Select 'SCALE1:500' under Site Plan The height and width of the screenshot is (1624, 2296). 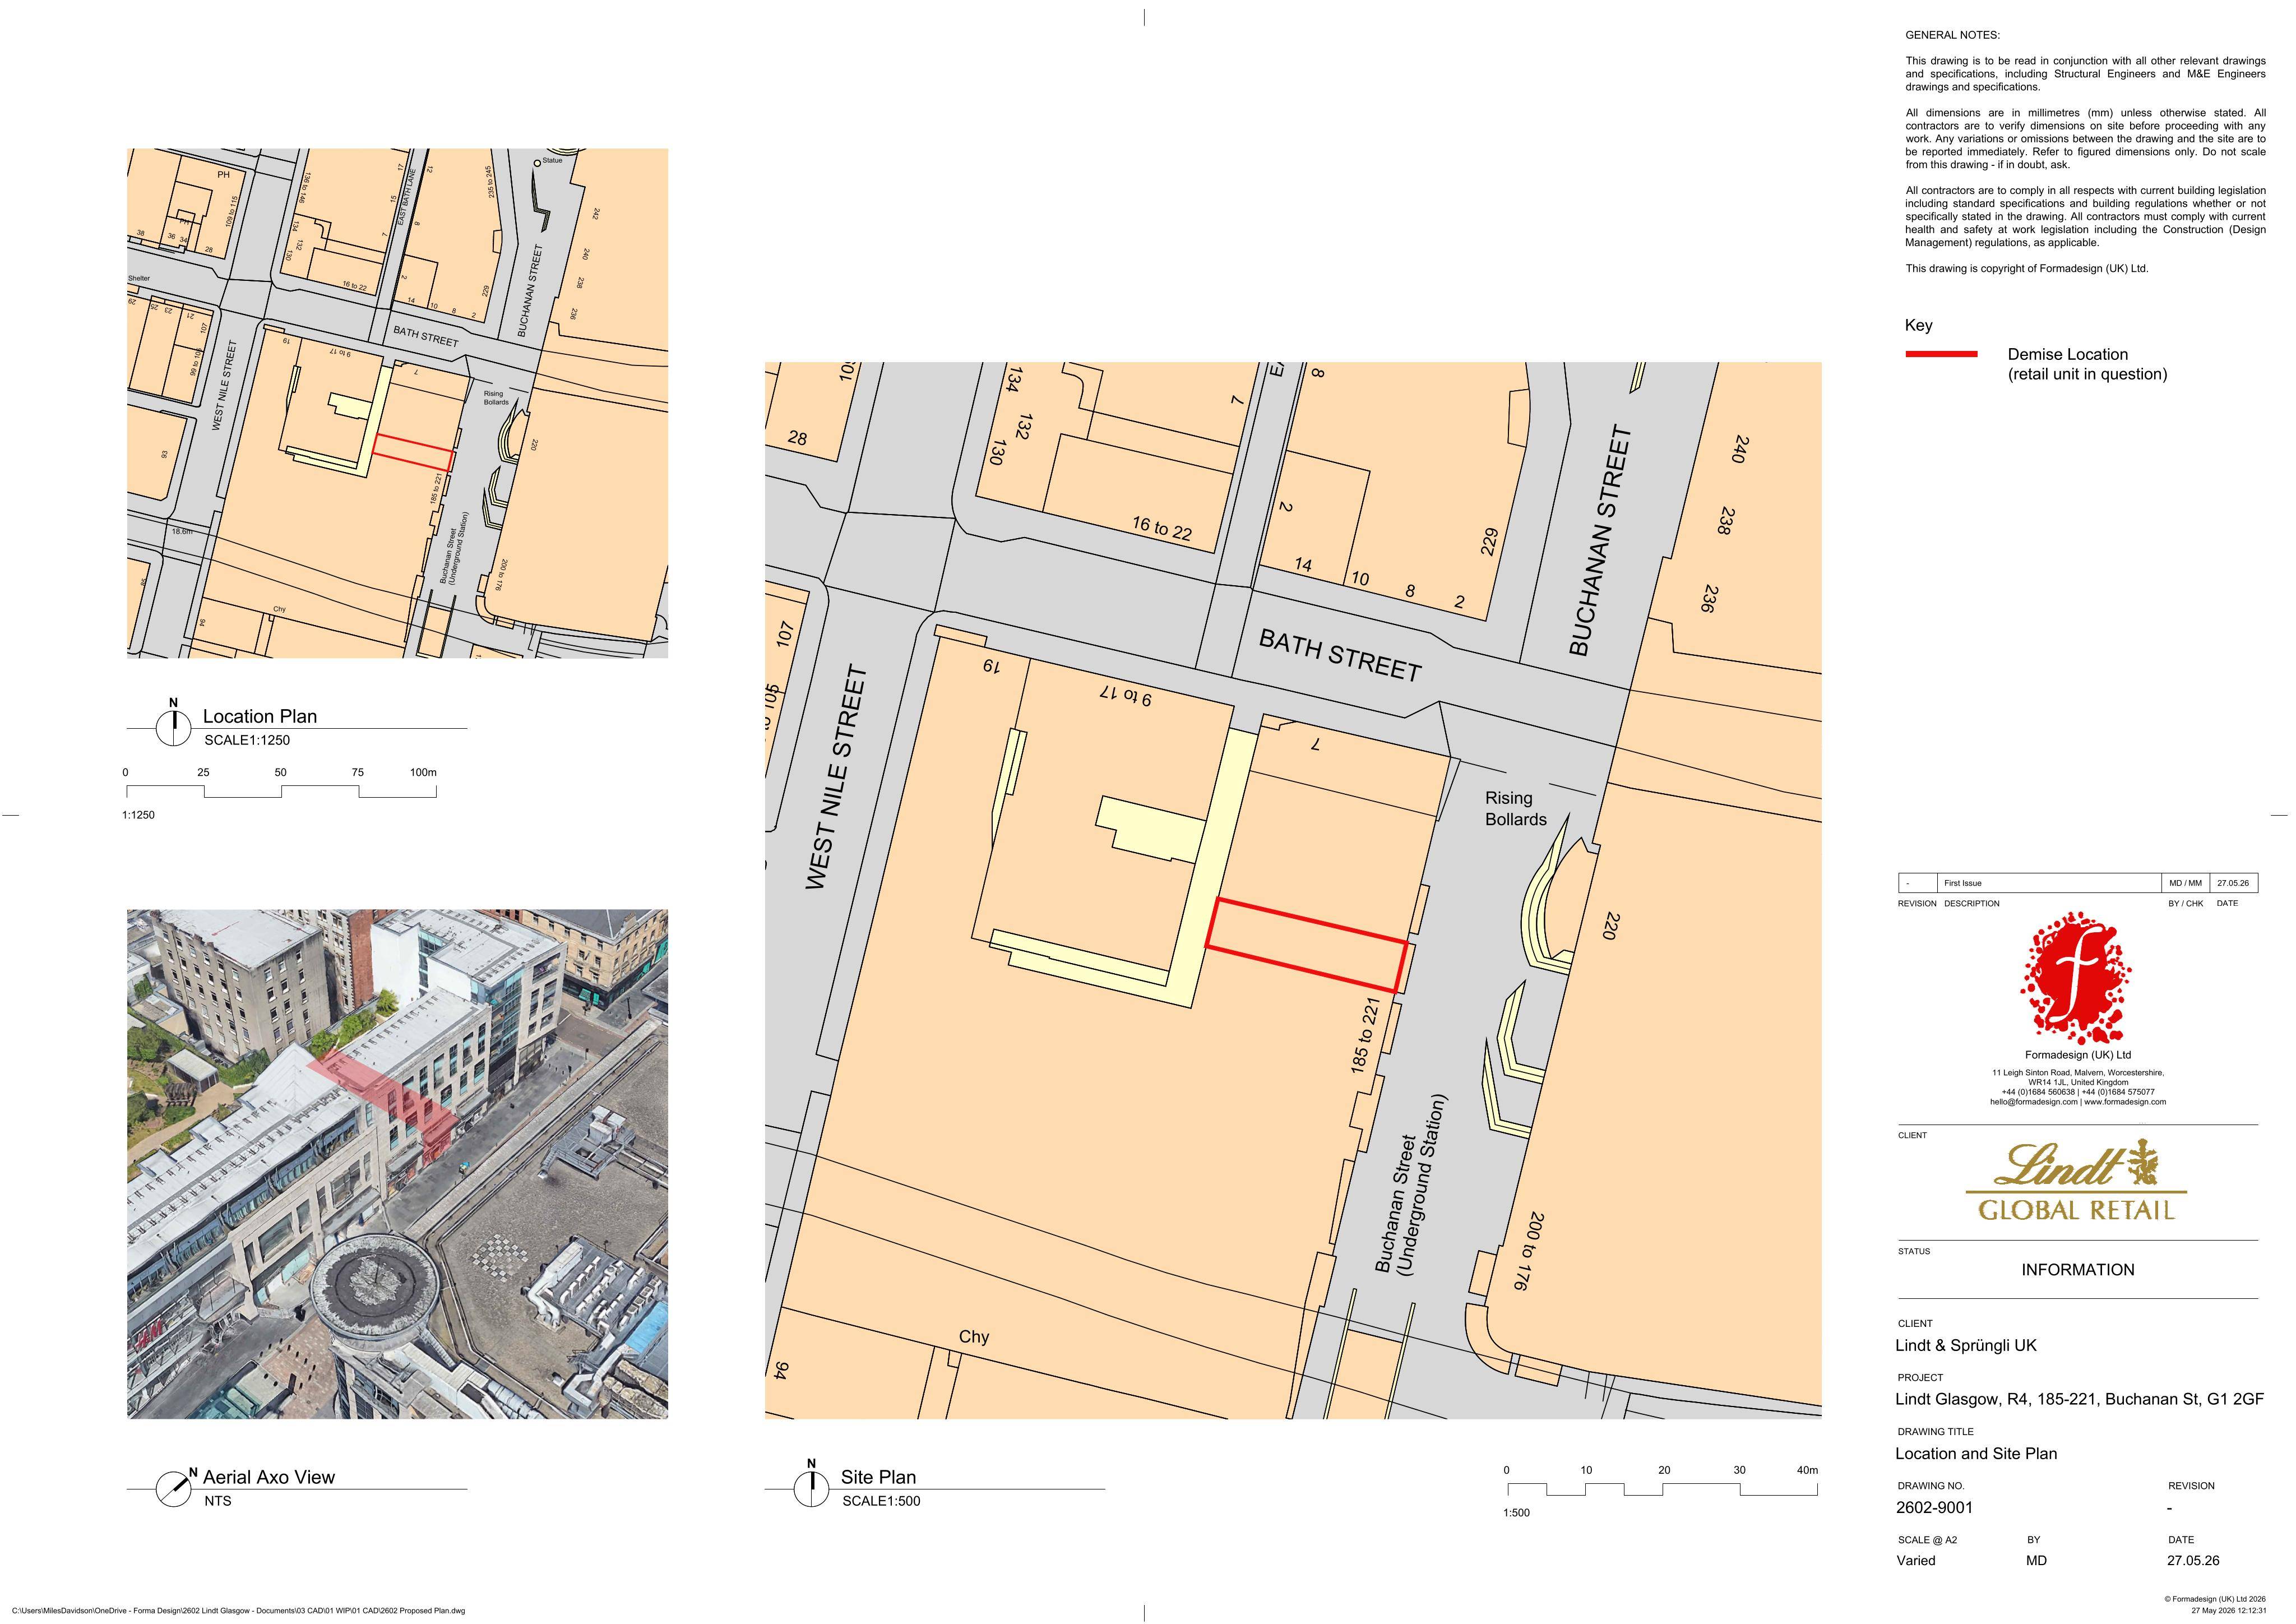tap(881, 1501)
